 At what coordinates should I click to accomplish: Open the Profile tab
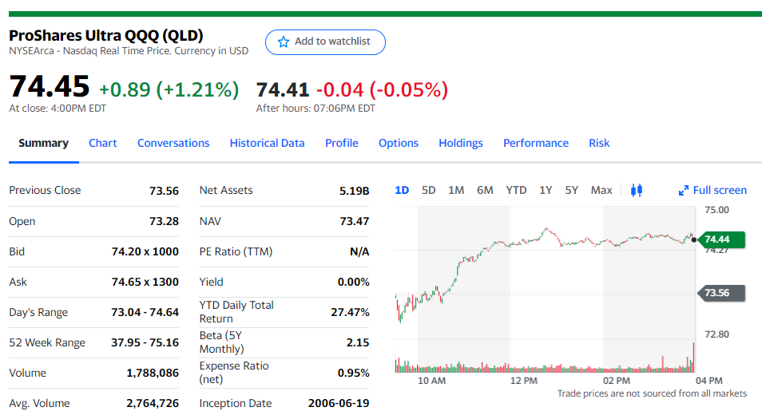click(x=342, y=143)
